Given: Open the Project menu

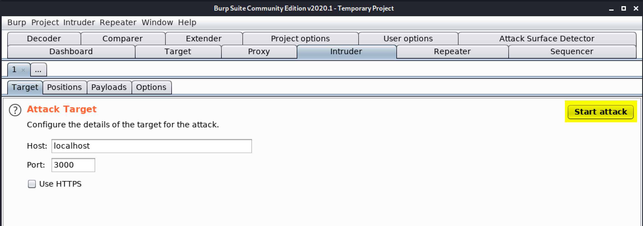Looking at the screenshot, I should click(45, 22).
